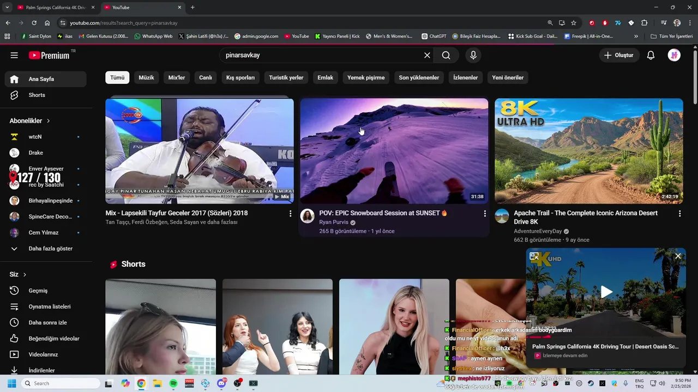698x392 pixels.
Task: Open the Lapsekili Tayfur Mix thumbnail
Action: 200,151
